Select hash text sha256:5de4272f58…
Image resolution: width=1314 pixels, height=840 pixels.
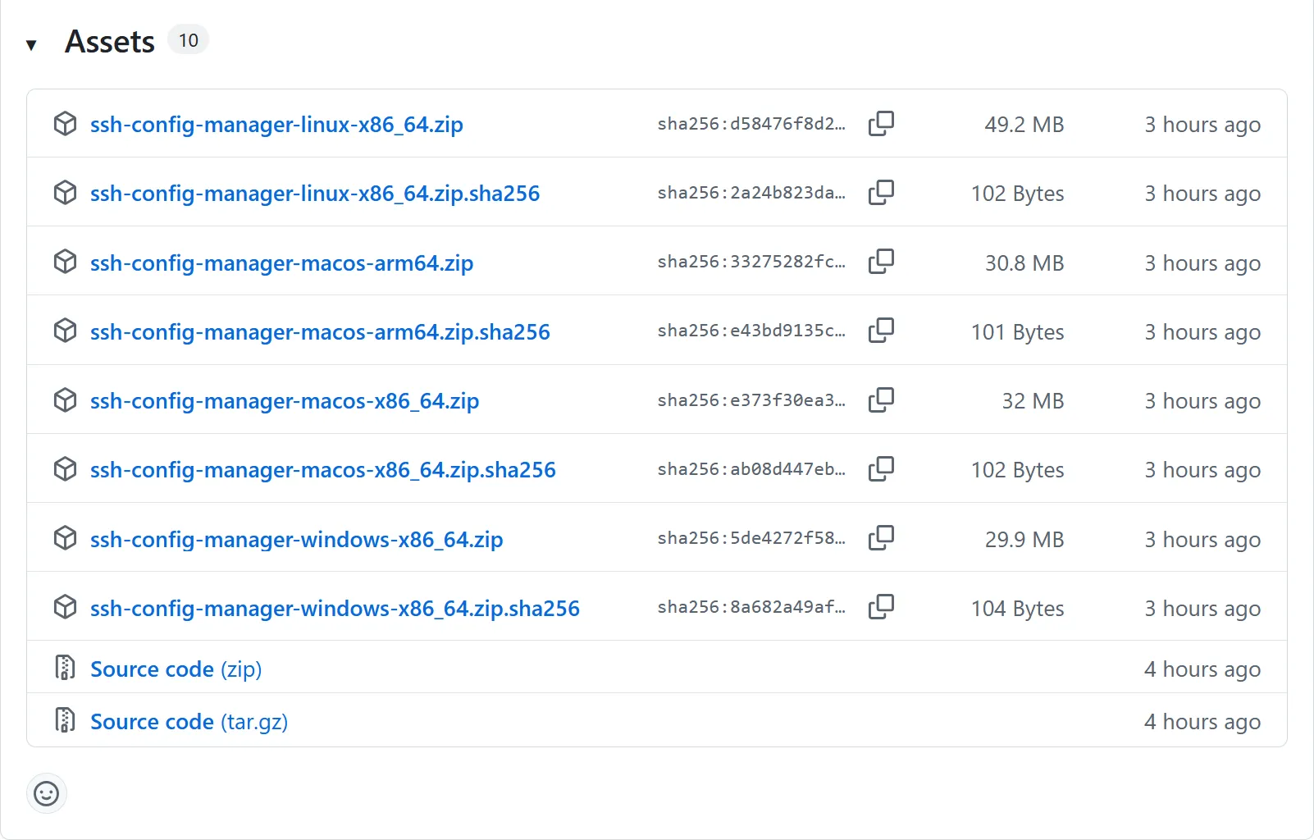pos(751,538)
